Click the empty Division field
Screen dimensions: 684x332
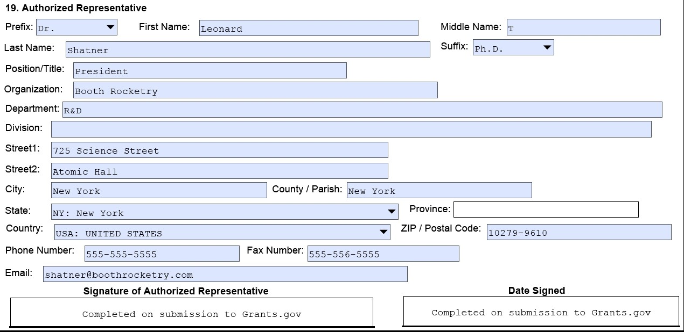(351, 129)
